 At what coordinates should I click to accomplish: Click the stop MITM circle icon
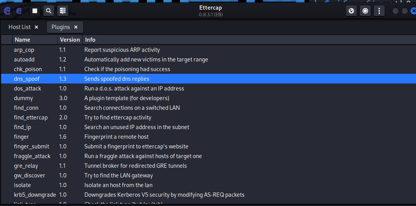[x=365, y=11]
